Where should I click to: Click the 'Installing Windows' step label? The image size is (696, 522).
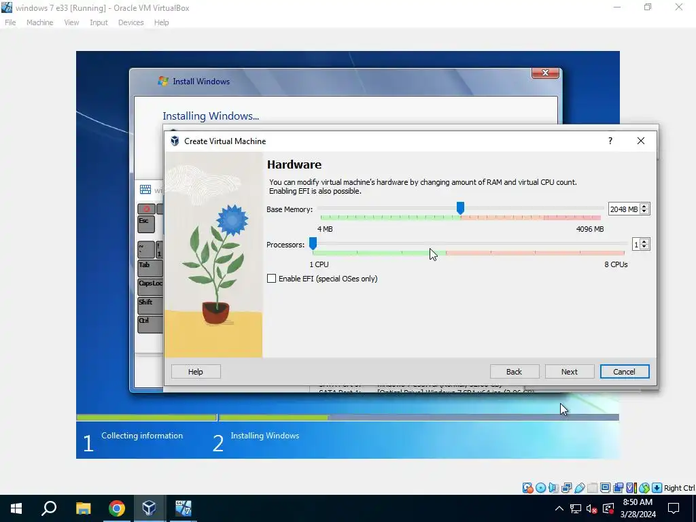click(x=265, y=436)
